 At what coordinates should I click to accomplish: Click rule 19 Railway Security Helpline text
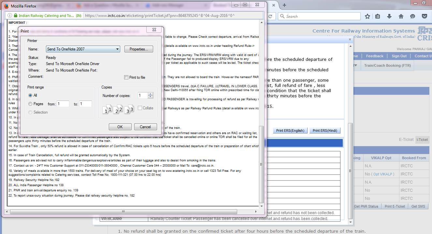pyautogui.click(x=34, y=180)
